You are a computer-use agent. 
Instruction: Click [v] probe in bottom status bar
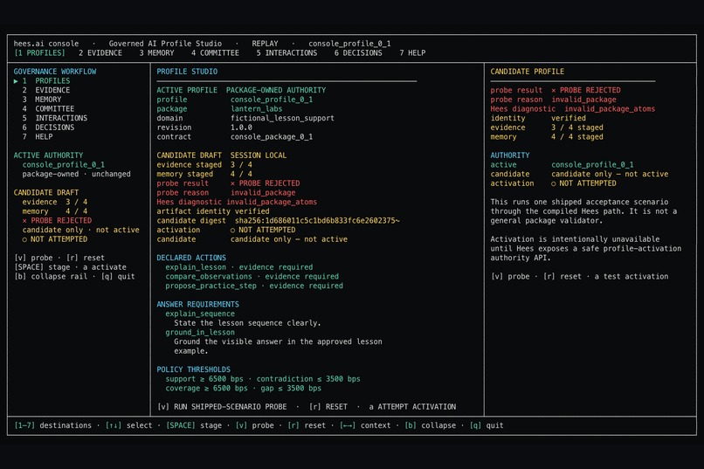[x=254, y=425]
